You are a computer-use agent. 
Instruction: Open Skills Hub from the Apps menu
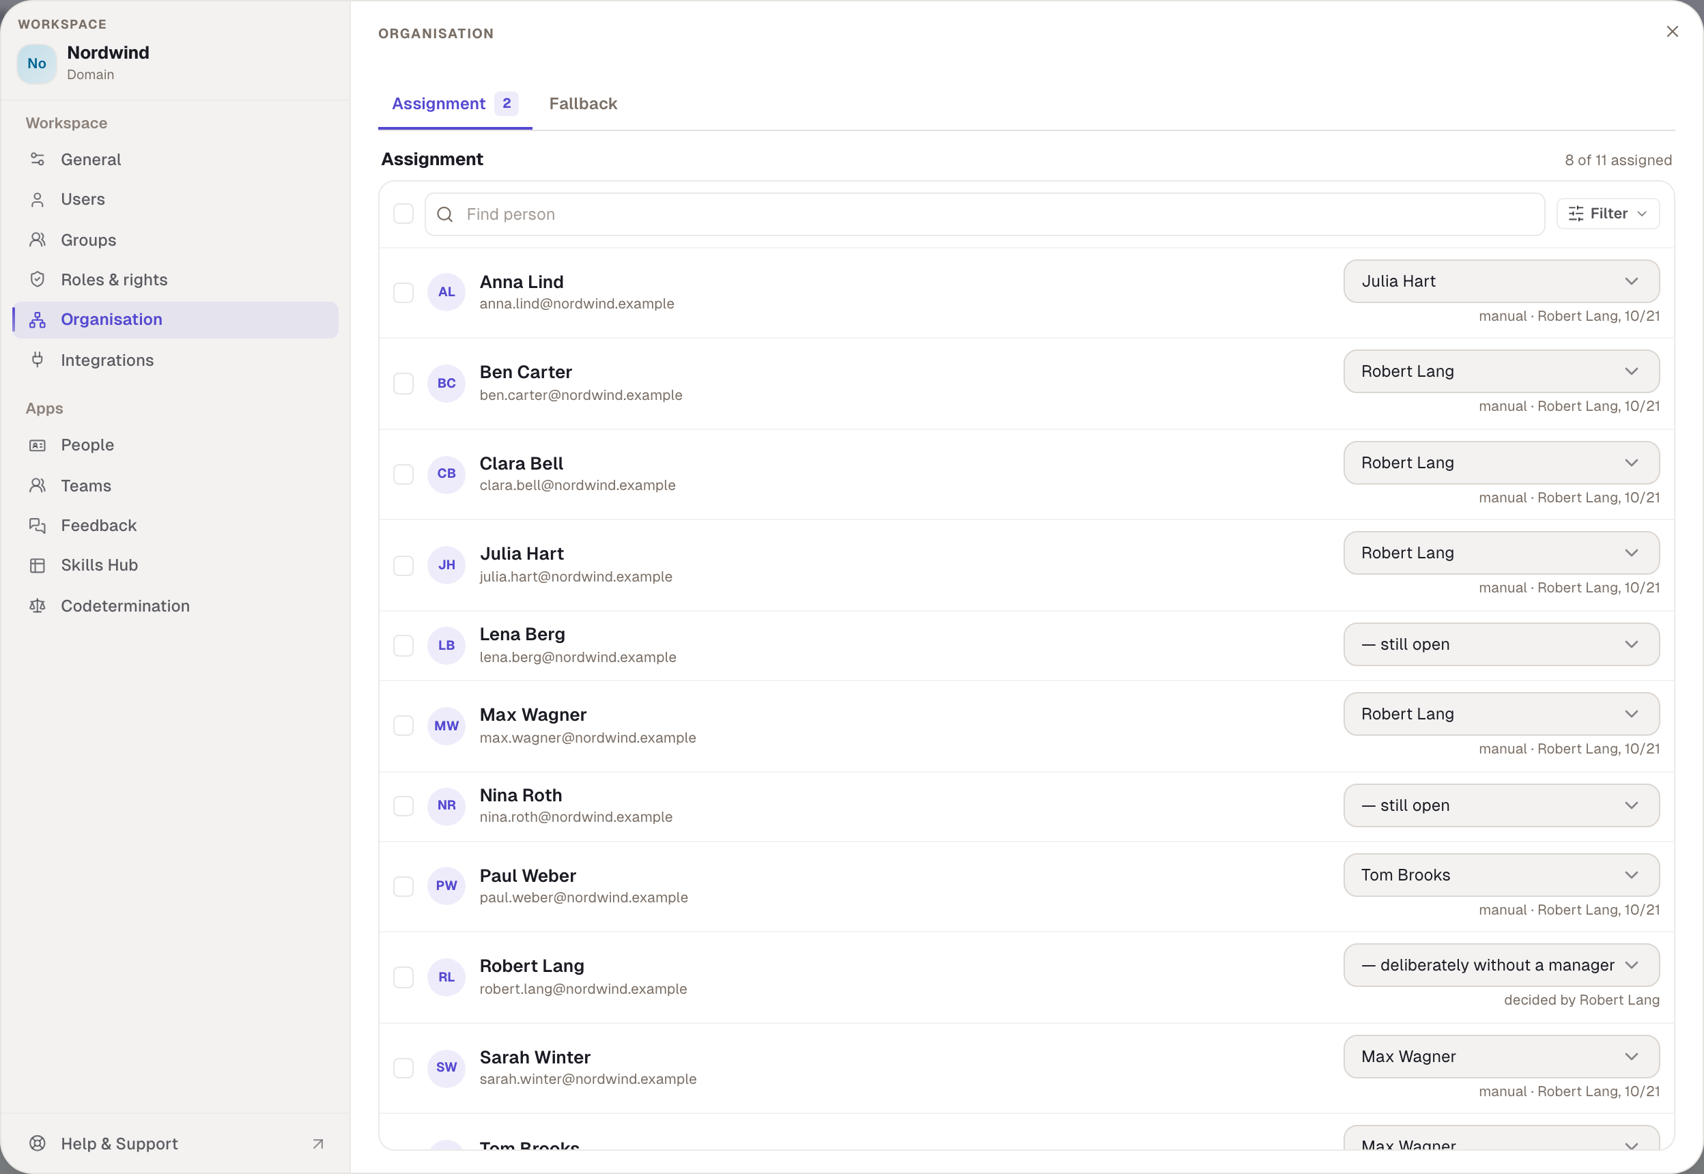click(x=176, y=565)
